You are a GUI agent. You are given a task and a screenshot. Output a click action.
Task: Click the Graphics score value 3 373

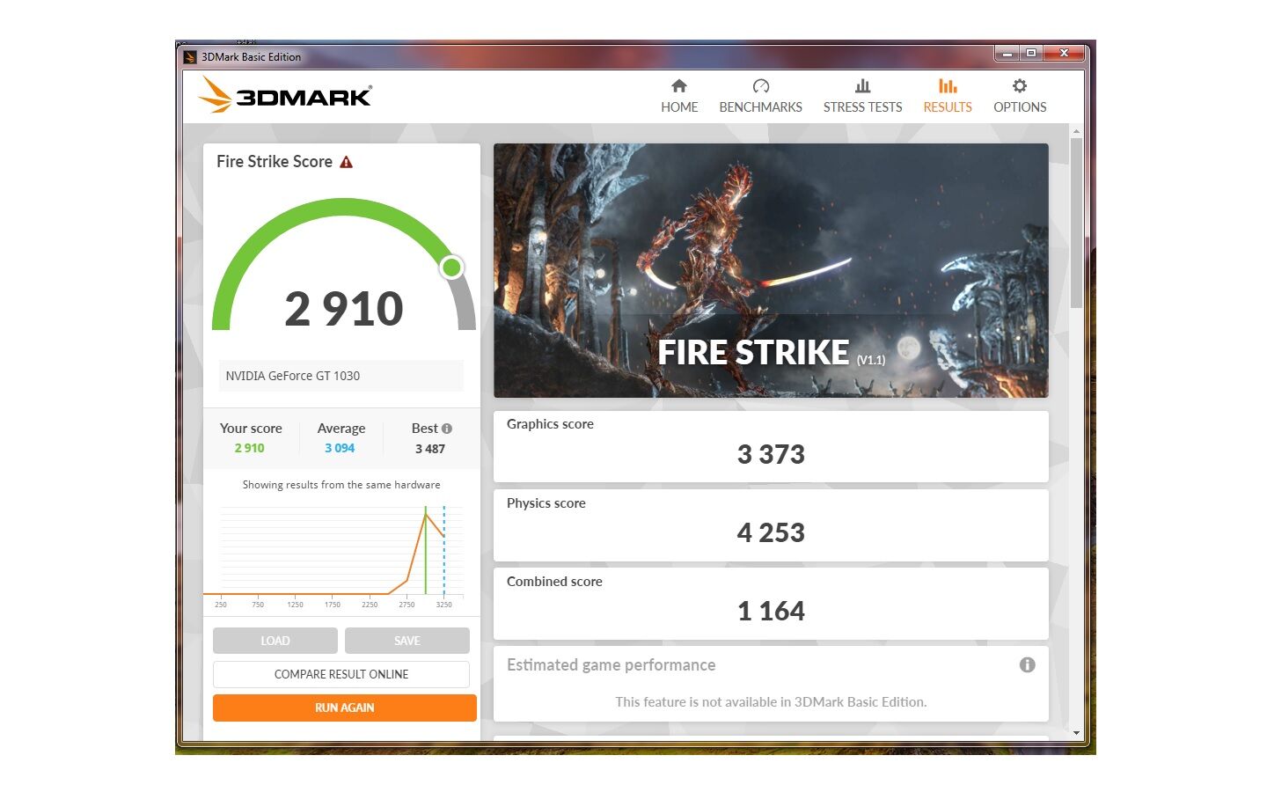point(771,454)
